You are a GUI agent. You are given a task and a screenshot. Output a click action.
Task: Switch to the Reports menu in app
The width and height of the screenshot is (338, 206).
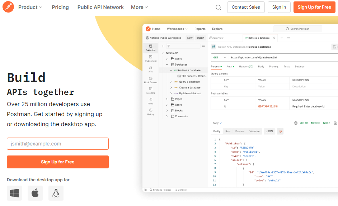pos(200,29)
